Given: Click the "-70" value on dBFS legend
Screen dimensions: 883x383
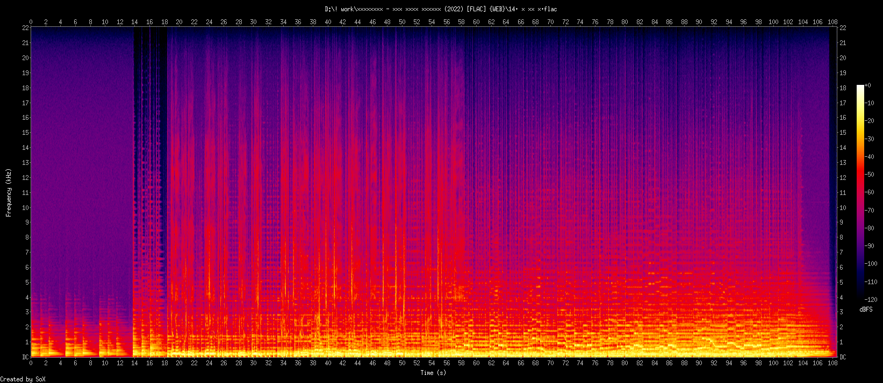Looking at the screenshot, I should [870, 210].
